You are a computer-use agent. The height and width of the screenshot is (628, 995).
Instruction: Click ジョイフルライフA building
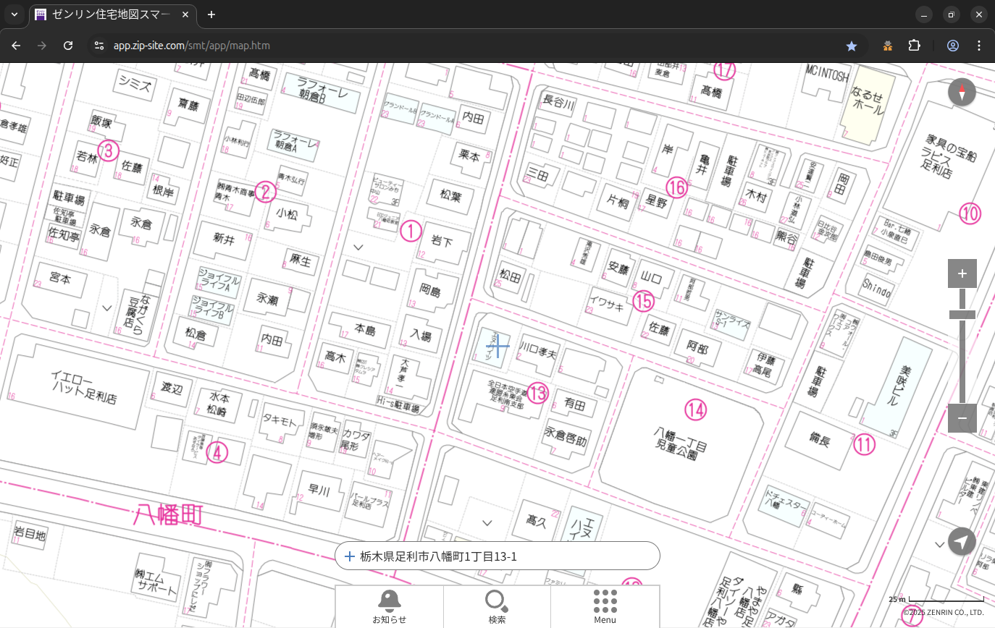click(219, 281)
